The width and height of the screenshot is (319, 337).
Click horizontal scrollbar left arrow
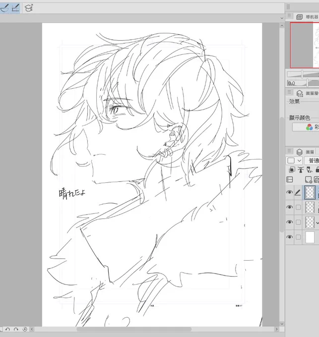32,329
